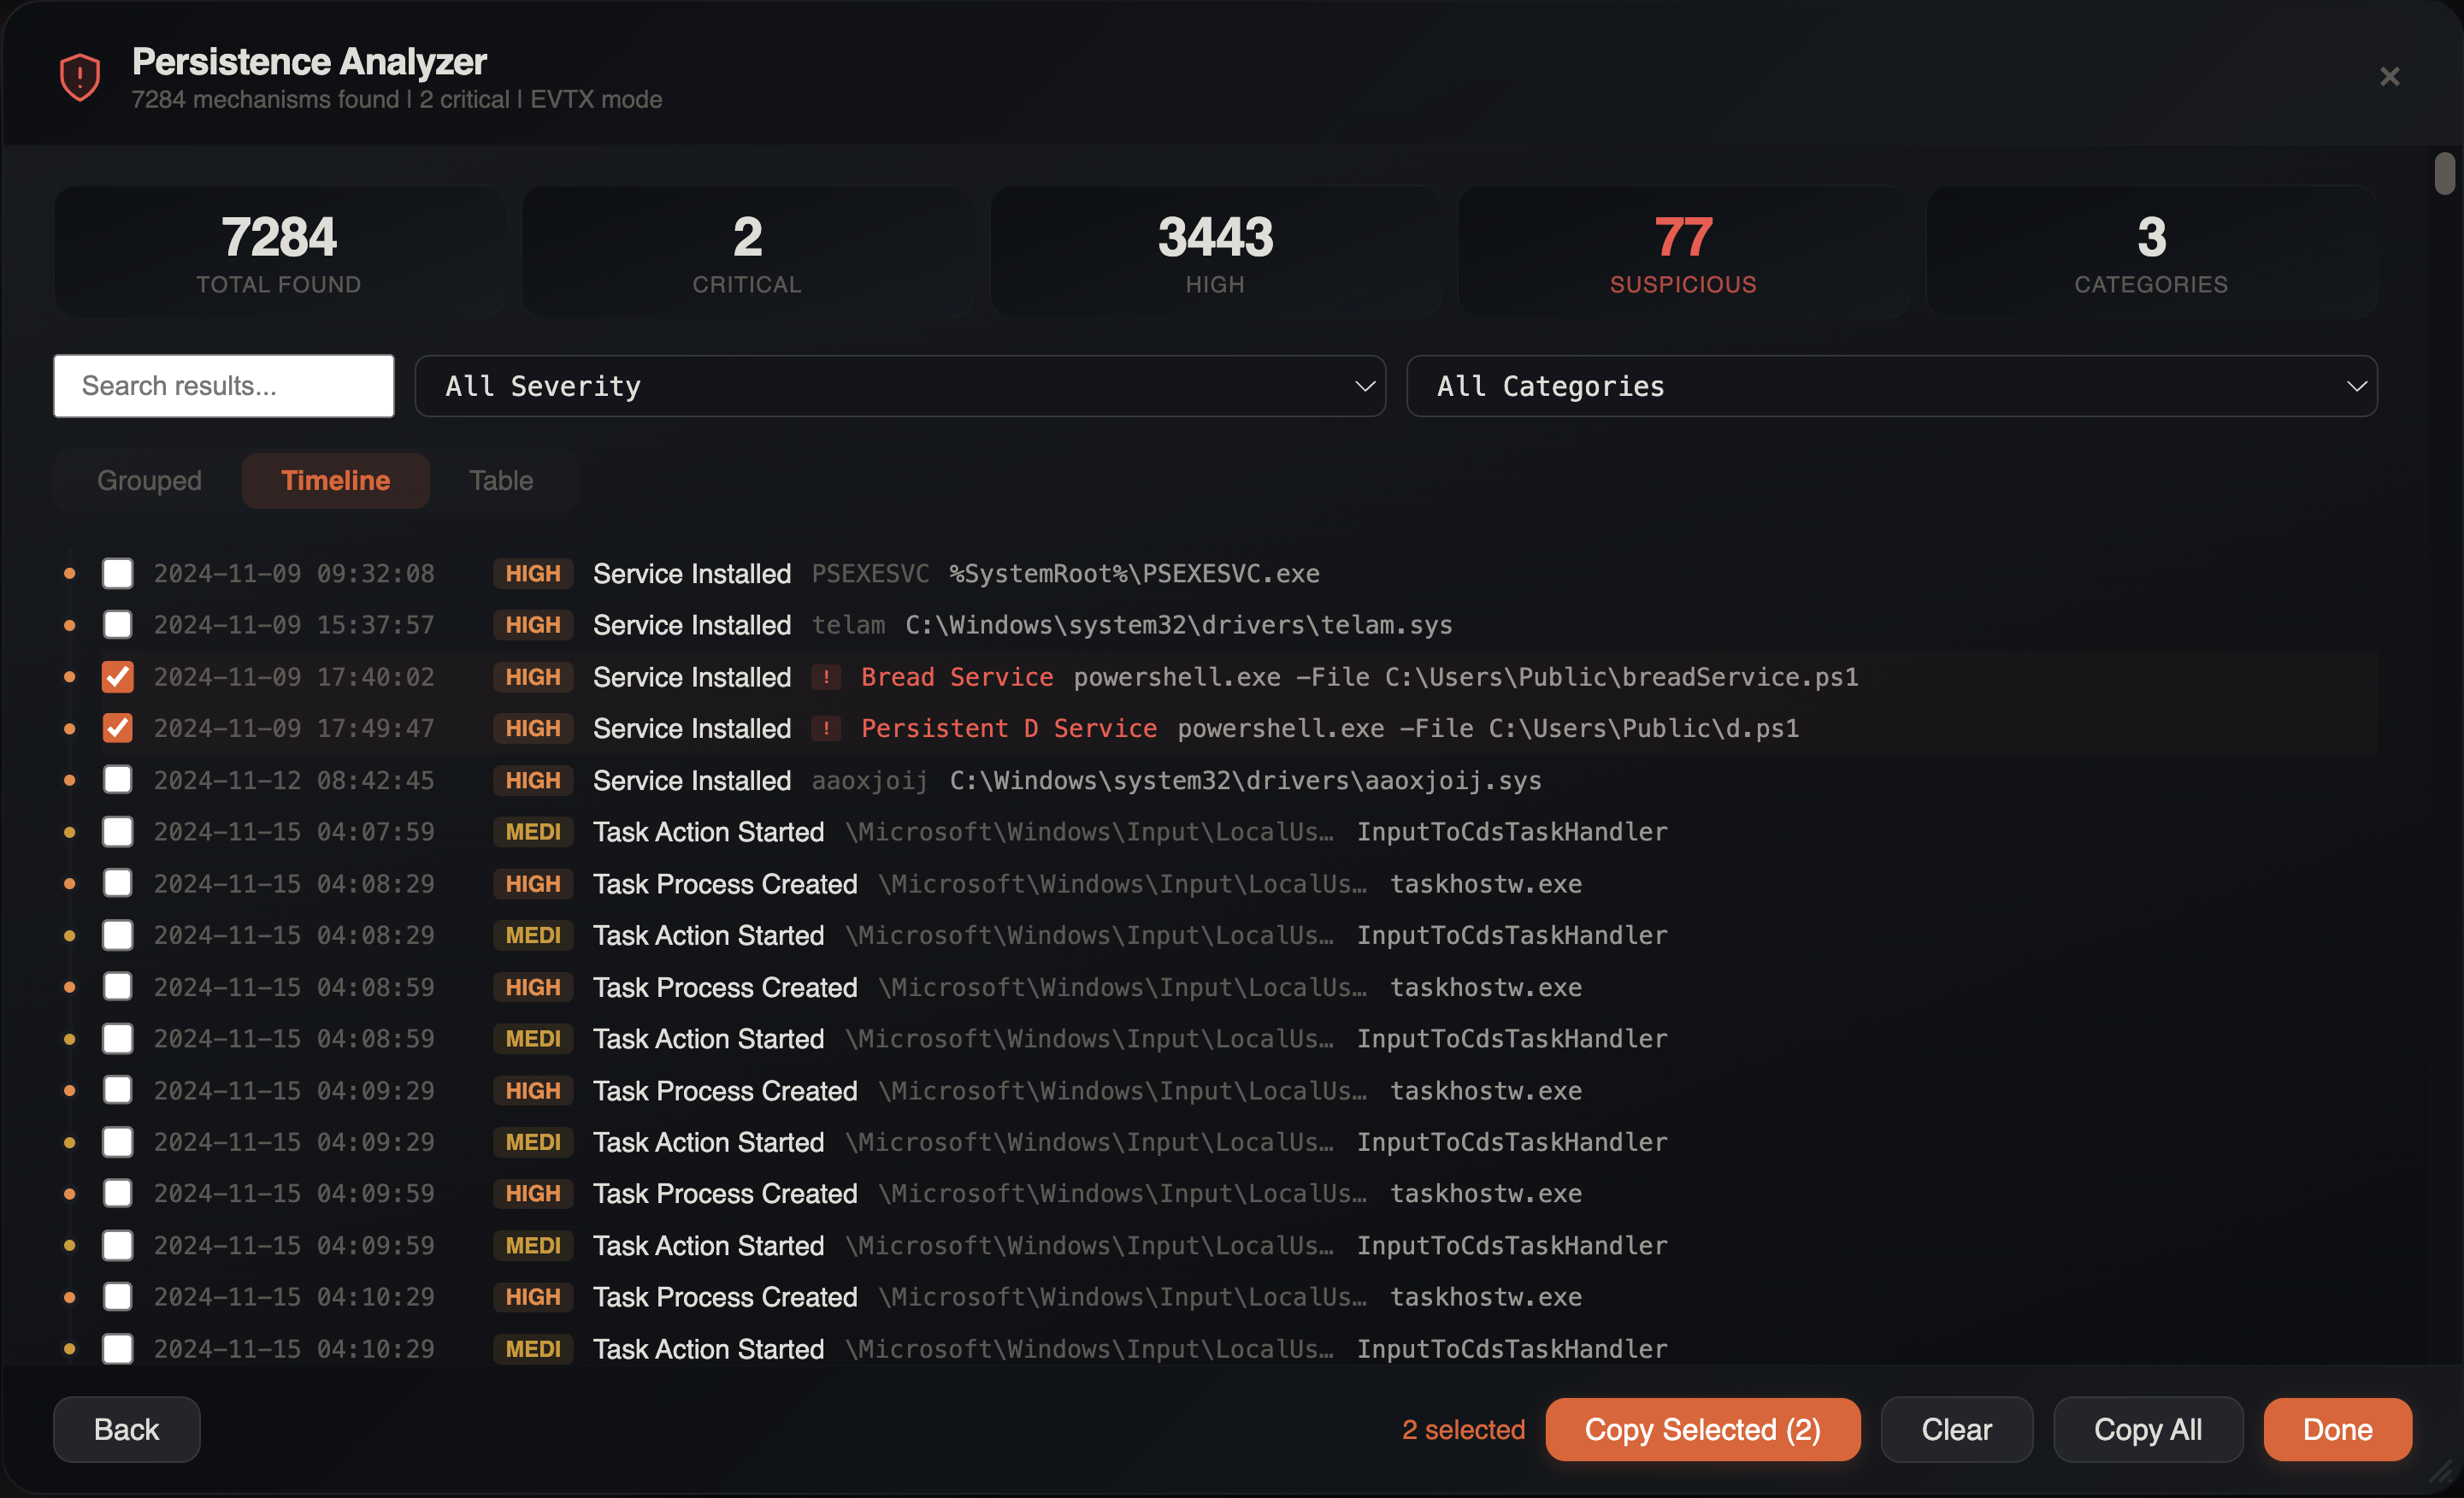
Task: Expand the severity filter chevron
Action: pyautogui.click(x=1366, y=386)
